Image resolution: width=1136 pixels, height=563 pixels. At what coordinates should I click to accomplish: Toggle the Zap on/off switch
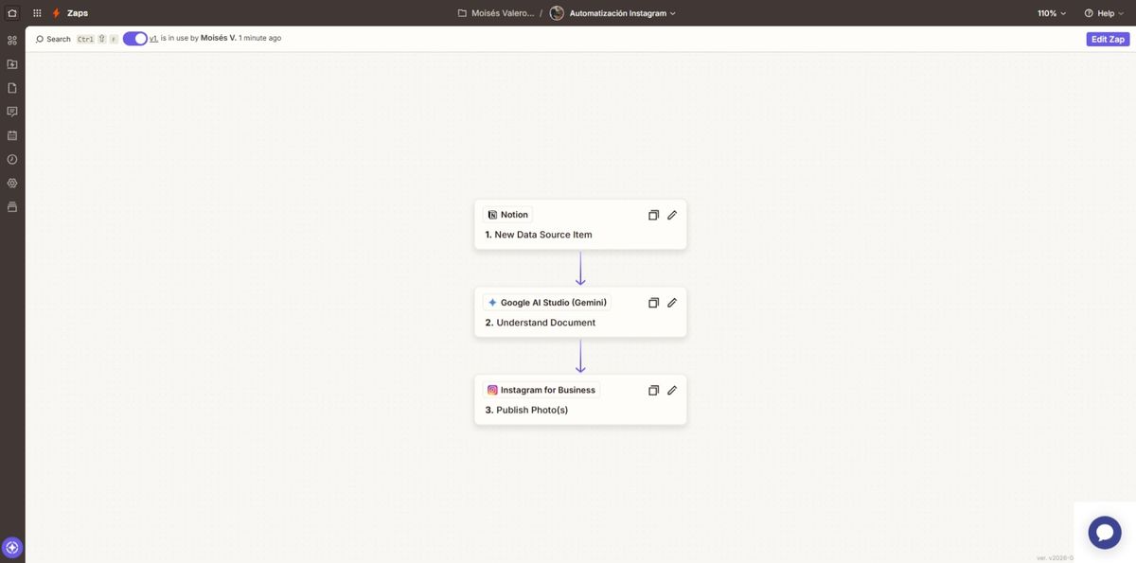tap(135, 39)
